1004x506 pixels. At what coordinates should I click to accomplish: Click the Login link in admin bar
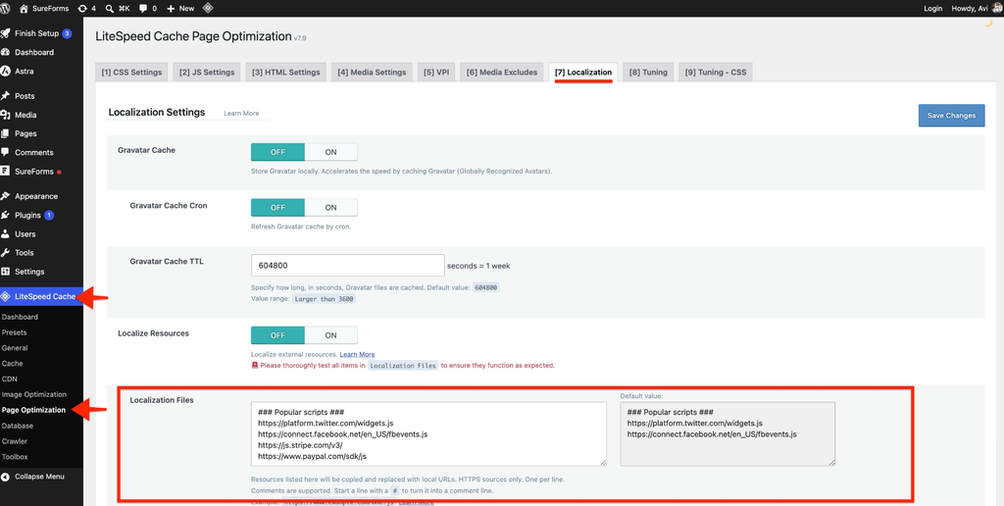click(x=933, y=8)
